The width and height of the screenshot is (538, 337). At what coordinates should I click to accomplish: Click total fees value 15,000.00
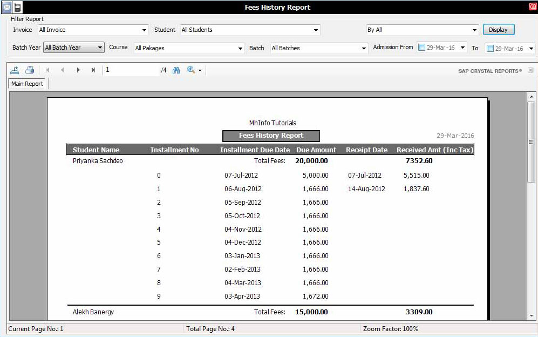click(311, 312)
